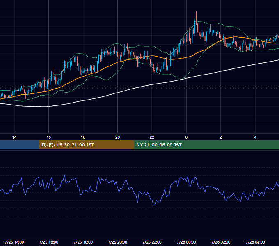The image size is (279, 246).
Task: Click hour label 16 on chart axis
Action: click(48, 137)
